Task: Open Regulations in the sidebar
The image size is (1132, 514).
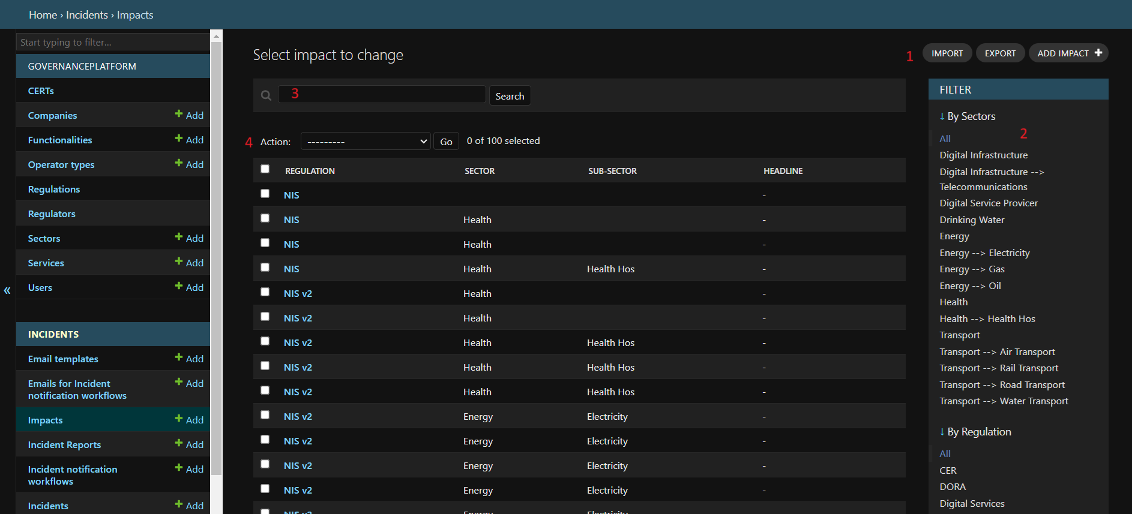Action: [x=54, y=190]
